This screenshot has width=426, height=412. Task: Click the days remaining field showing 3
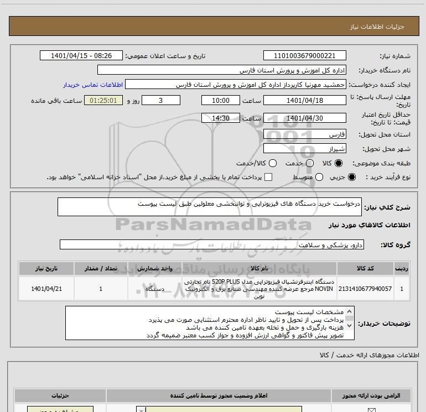tap(161, 100)
